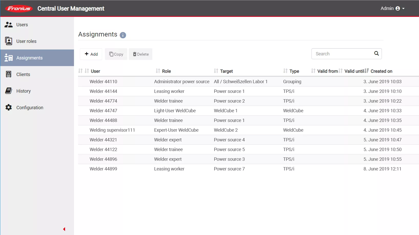This screenshot has height=235, width=419.
Task: Select Users from the navigation menu
Action: click(x=22, y=24)
